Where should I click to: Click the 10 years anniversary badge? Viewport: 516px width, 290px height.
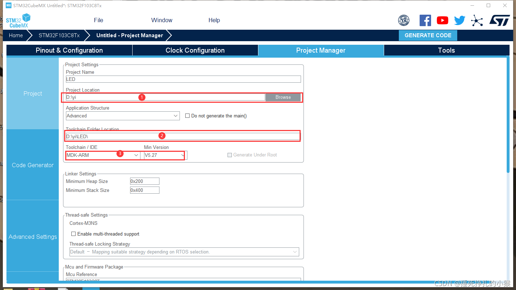point(404,20)
